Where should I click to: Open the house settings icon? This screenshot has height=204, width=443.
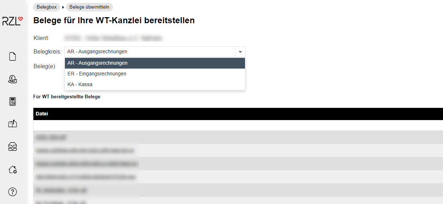(x=13, y=169)
